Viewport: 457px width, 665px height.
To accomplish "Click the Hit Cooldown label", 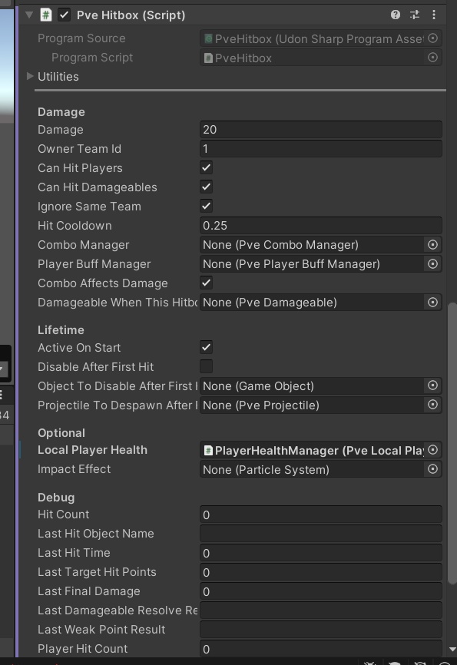I will click(x=75, y=226).
